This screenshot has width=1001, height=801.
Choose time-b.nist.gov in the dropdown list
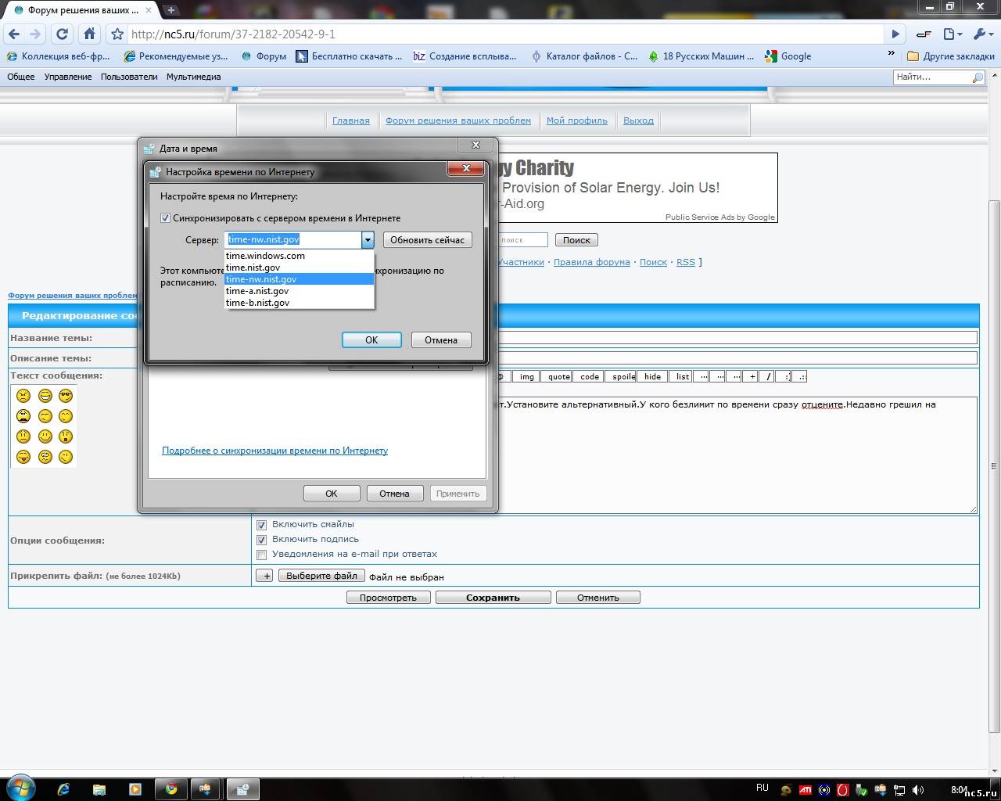point(257,303)
